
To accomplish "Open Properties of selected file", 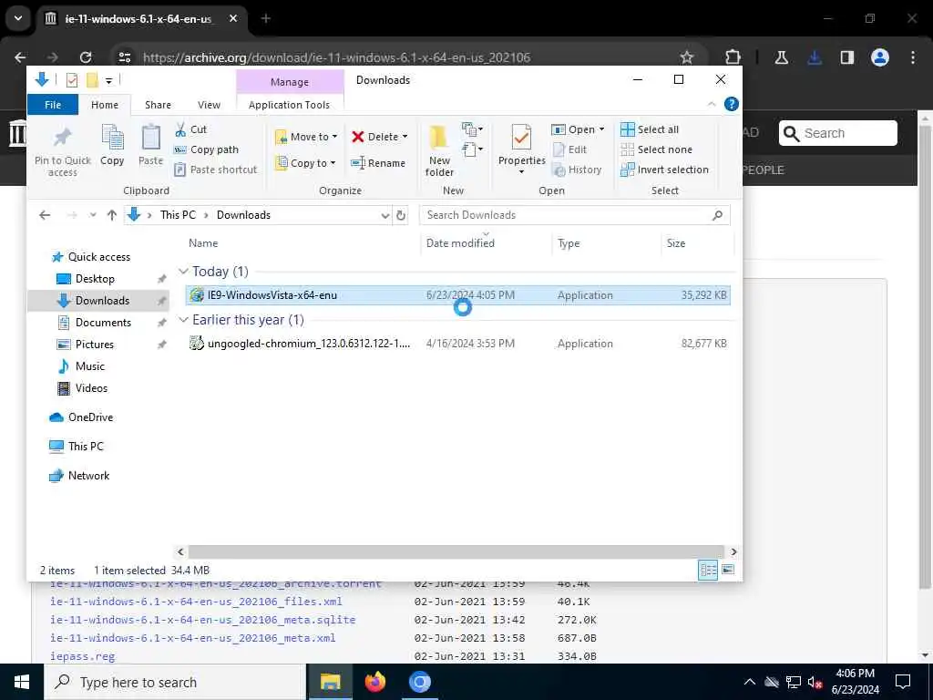I will click(521, 149).
